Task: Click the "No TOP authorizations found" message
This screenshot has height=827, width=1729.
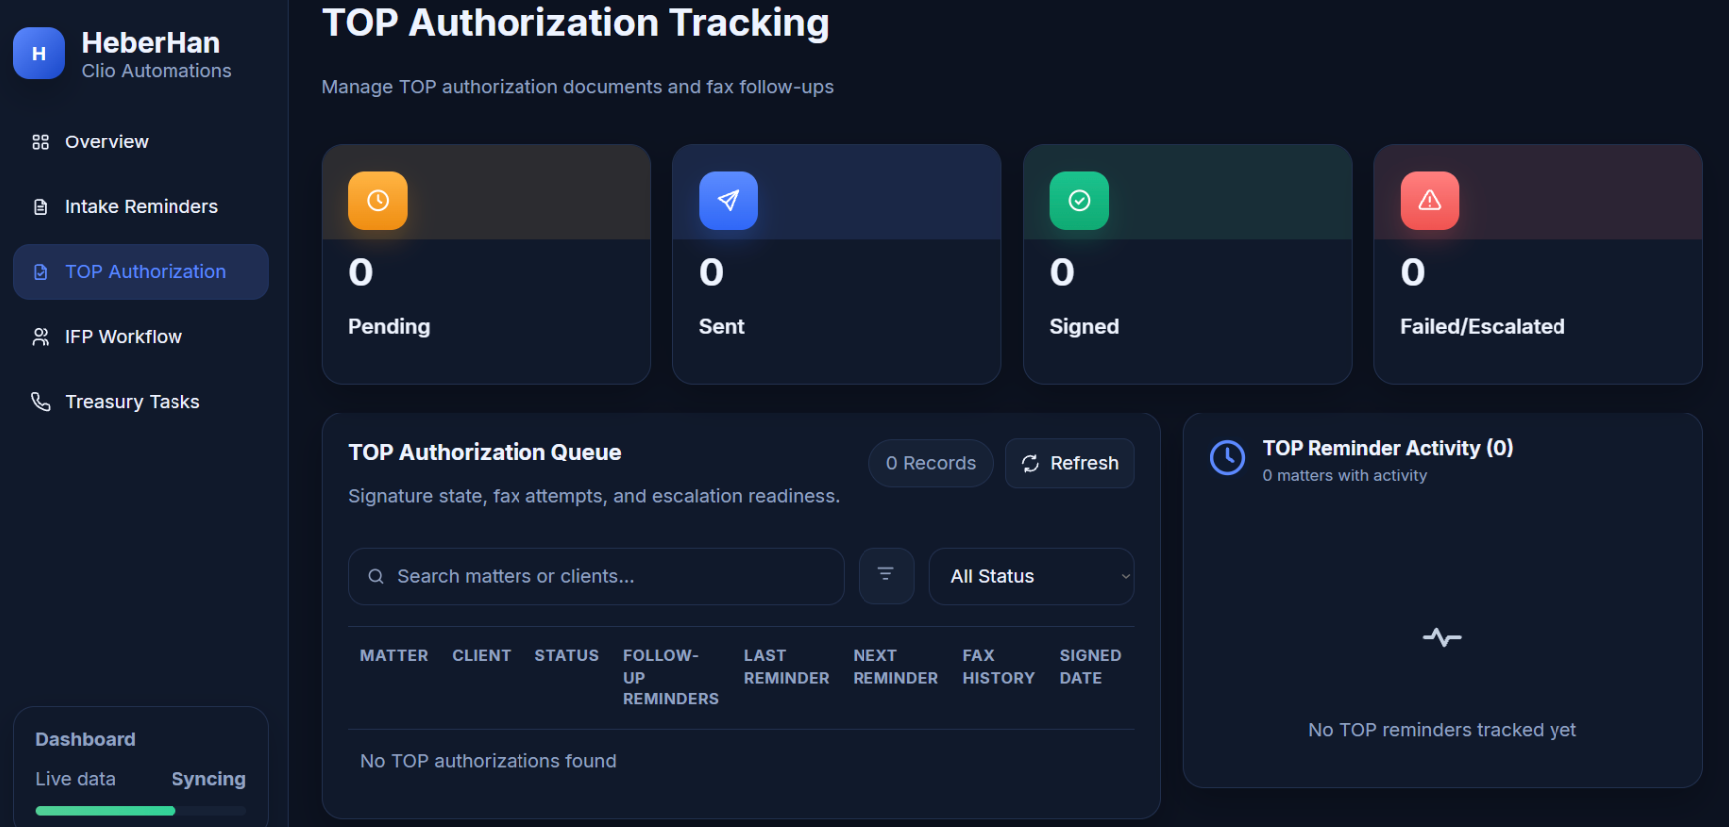Action: [x=489, y=761]
